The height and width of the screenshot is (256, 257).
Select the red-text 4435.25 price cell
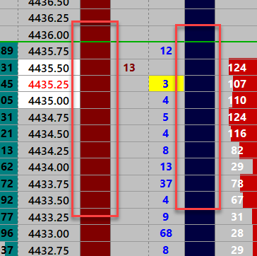pos(49,84)
